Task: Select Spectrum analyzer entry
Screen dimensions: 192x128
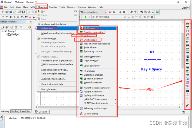Action: 98,79
